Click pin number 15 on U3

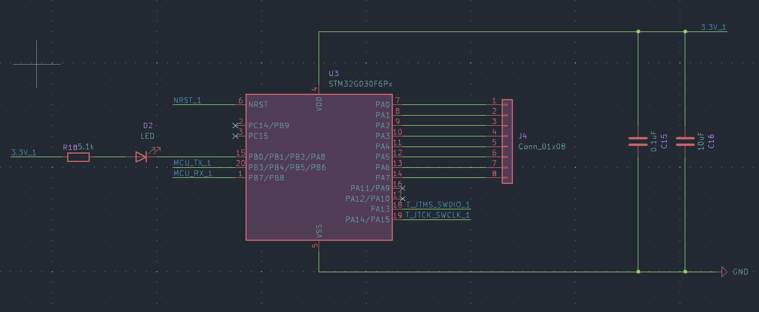pos(241,153)
